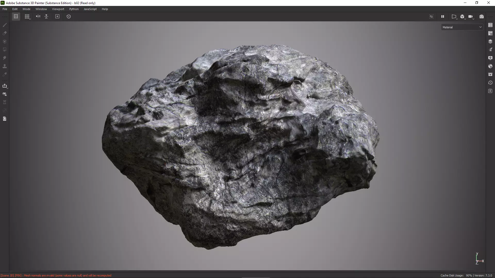Screen dimensions: 495x278
Task: Open the Texture Set List panel icon
Action: (x=490, y=25)
